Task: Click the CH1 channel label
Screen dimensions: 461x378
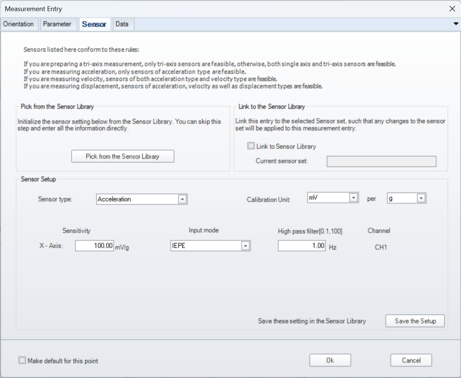Action: [x=381, y=247]
